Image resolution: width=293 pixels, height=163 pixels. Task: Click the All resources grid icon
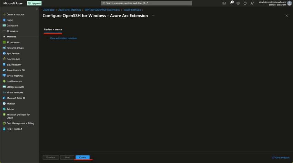coord(4,42)
